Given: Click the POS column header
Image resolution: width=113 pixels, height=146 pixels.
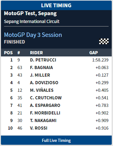Looking at the screenshot, I should click(x=8, y=53).
